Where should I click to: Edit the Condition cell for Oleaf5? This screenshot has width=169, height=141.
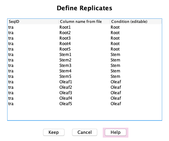pyautogui.click(x=136, y=104)
